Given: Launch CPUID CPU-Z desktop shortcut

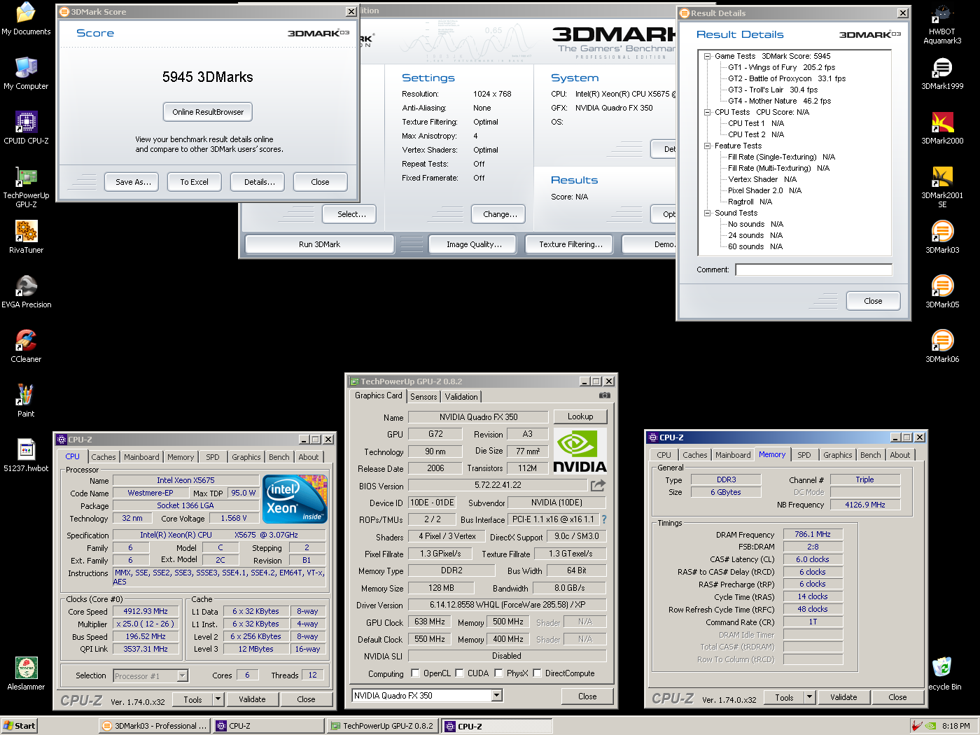Looking at the screenshot, I should [x=26, y=128].
